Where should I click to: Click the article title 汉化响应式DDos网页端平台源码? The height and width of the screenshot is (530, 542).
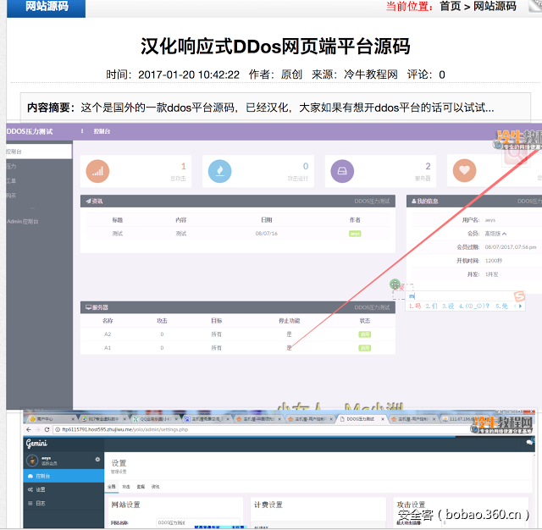[275, 47]
